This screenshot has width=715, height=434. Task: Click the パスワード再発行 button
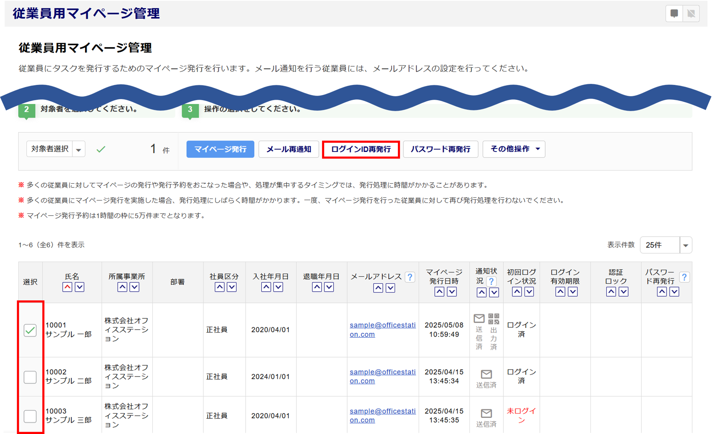(440, 149)
